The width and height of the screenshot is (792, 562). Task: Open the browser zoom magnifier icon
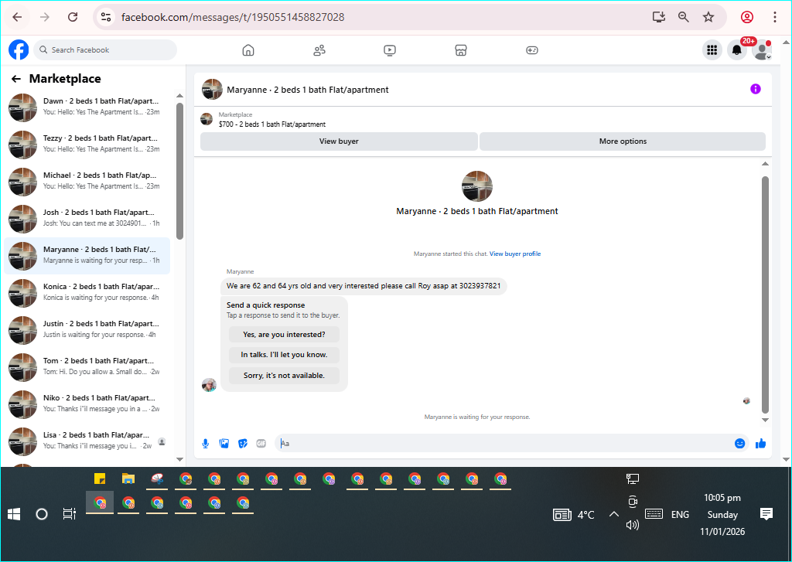(x=684, y=17)
